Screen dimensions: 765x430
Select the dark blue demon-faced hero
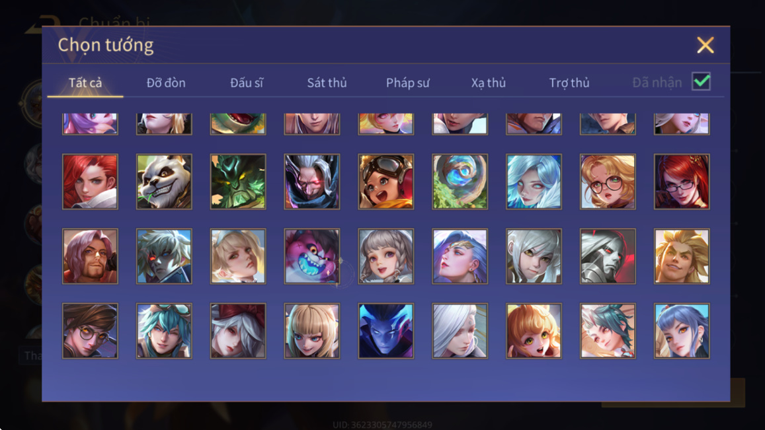coord(386,331)
